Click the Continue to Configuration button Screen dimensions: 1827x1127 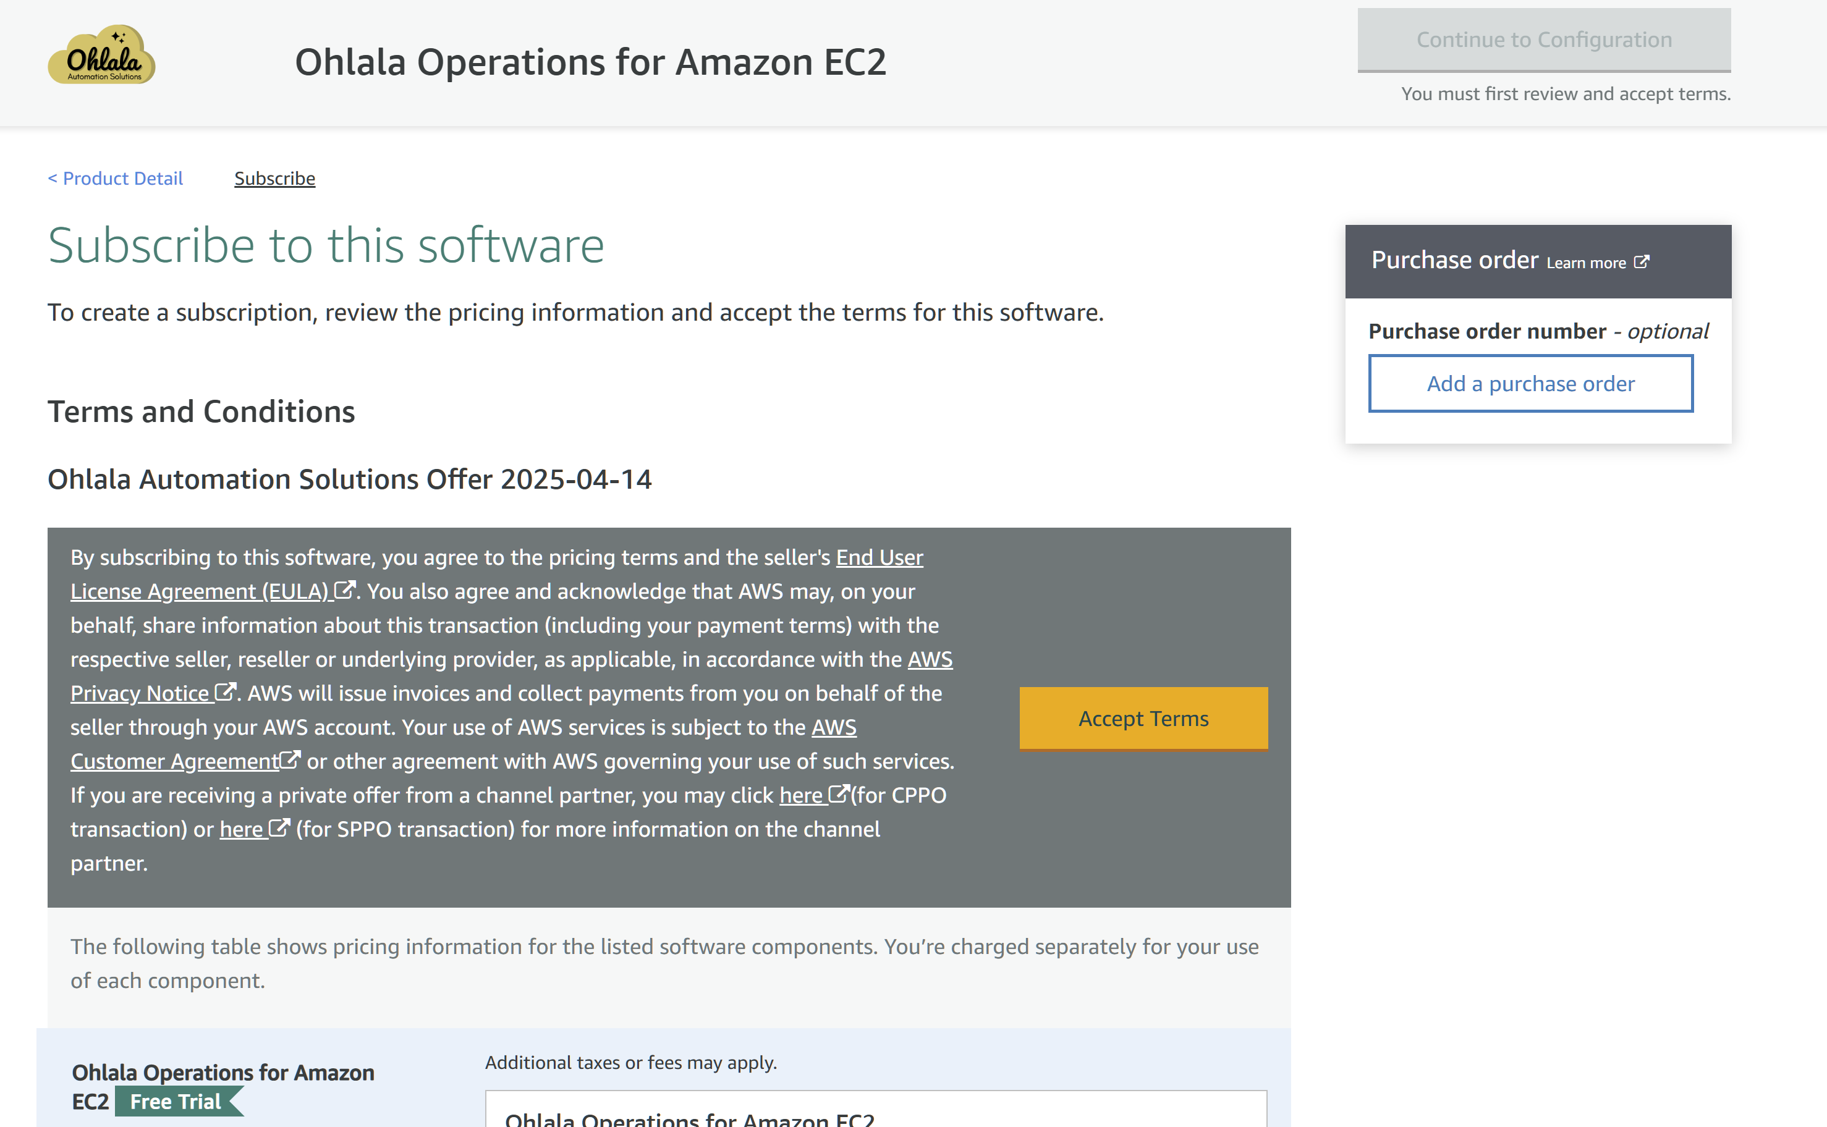point(1544,40)
